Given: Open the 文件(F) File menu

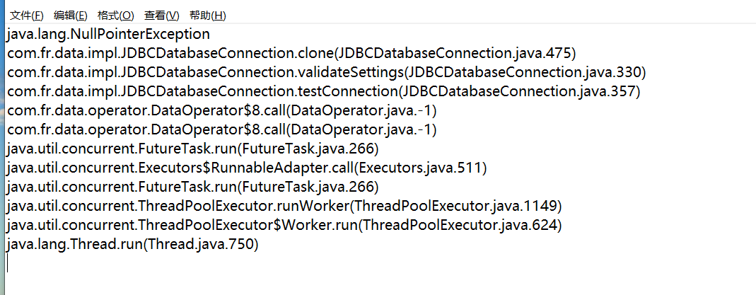Looking at the screenshot, I should pos(26,16).
